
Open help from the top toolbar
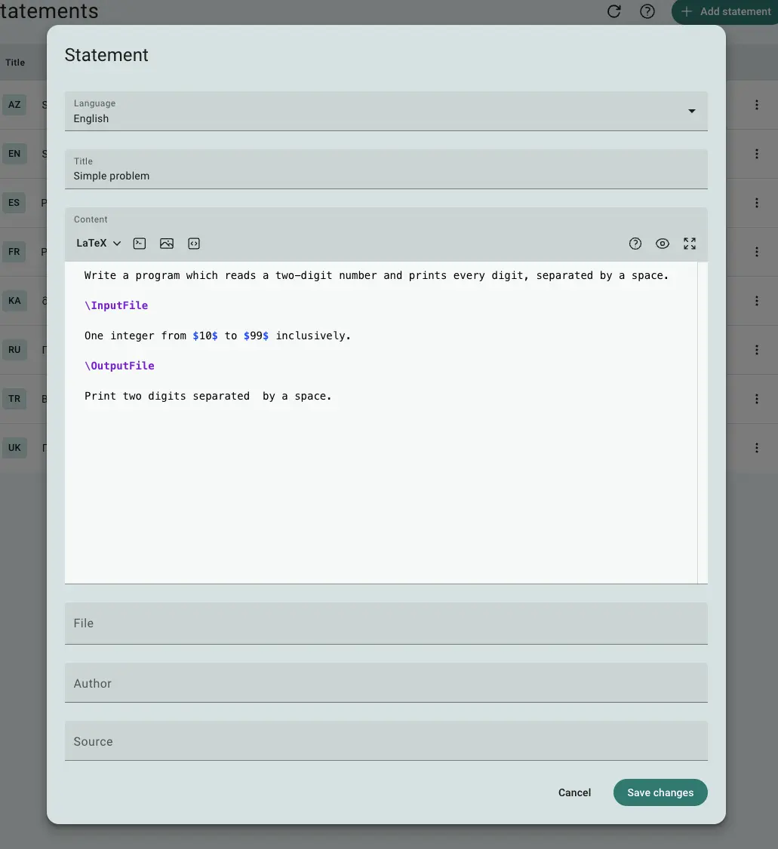[x=647, y=11]
